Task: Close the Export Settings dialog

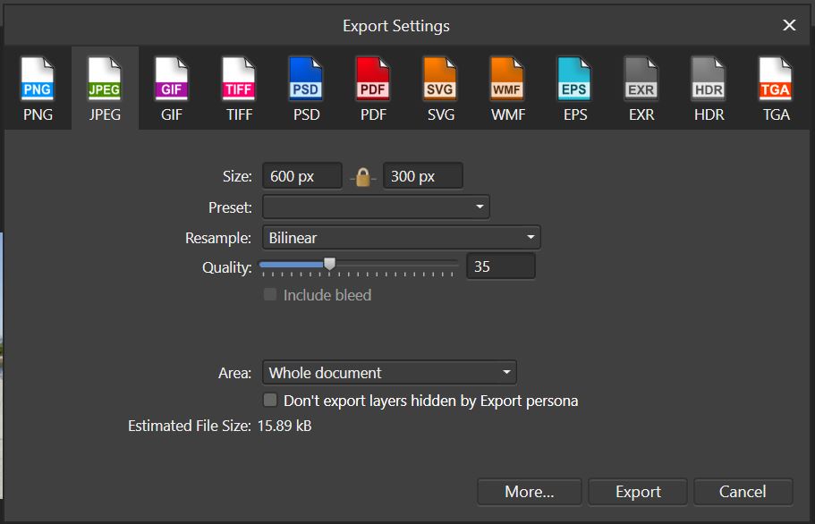Action: 789,25
